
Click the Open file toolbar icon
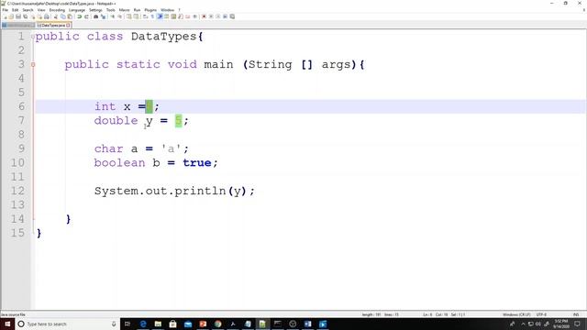(11, 16)
